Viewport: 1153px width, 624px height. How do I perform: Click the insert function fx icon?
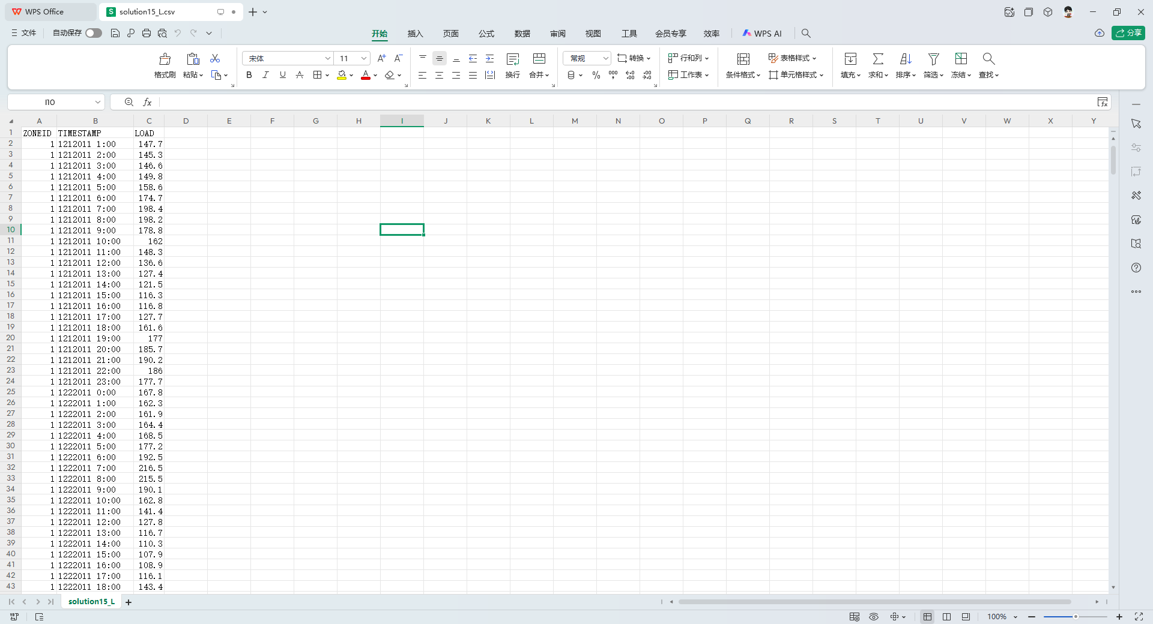[x=147, y=102]
